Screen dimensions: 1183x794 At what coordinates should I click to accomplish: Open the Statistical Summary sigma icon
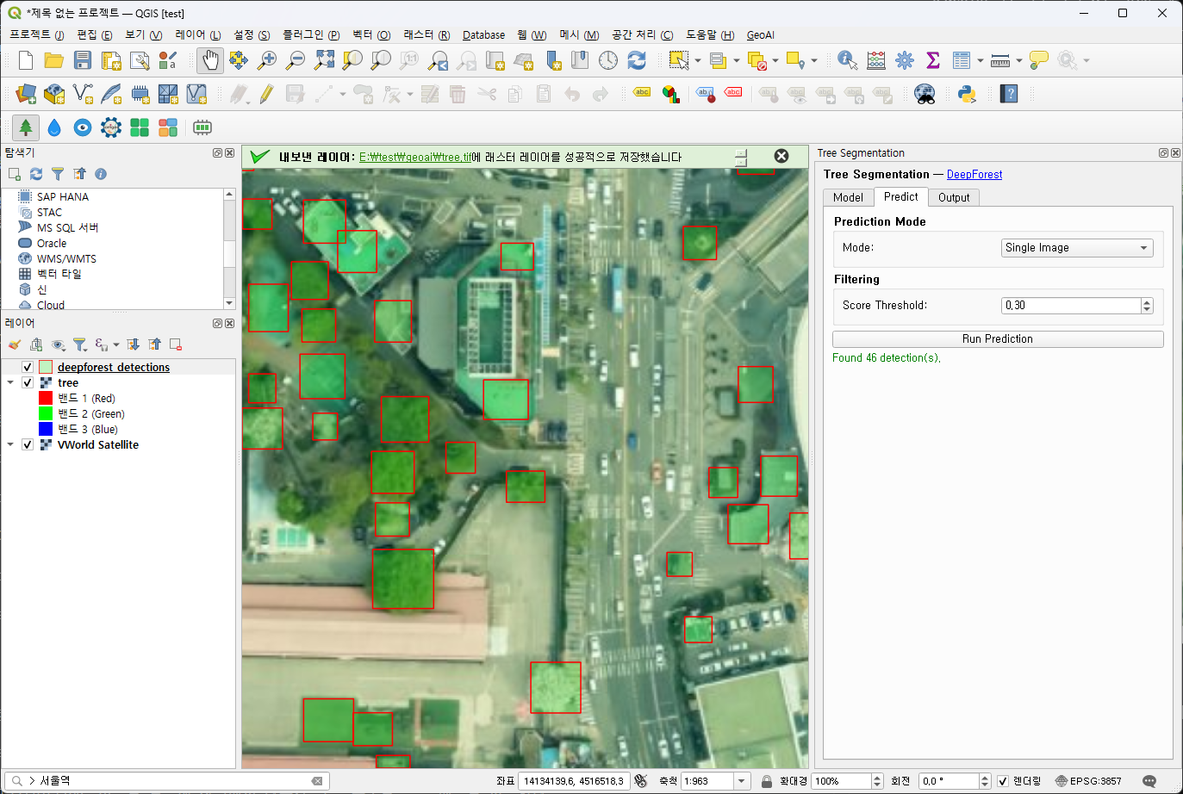932,60
